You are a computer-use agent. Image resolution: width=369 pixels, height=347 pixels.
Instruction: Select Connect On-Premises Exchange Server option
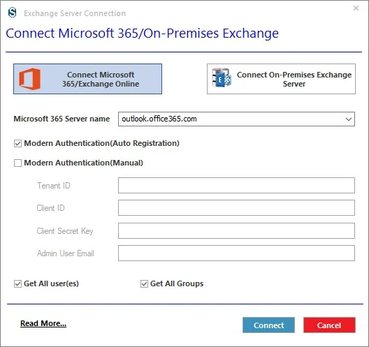[x=281, y=79]
